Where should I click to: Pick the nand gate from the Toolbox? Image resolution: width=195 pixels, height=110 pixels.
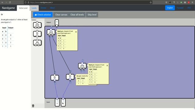pyautogui.click(x=37, y=25)
